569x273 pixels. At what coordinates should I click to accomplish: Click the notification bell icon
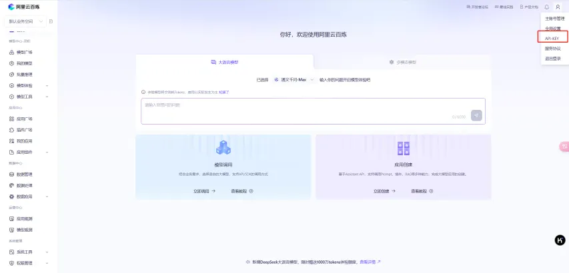547,7
